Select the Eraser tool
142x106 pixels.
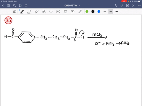(29, 11)
